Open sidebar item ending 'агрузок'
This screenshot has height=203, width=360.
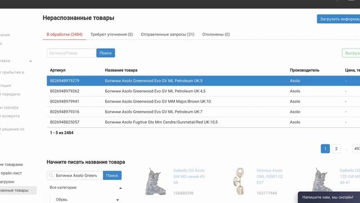(x=7, y=182)
